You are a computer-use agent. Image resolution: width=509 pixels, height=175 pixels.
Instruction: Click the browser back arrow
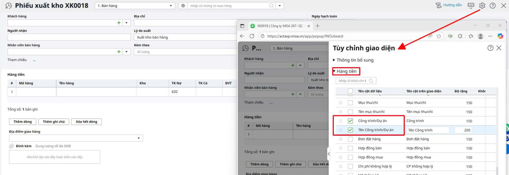pyautogui.click(x=242, y=36)
